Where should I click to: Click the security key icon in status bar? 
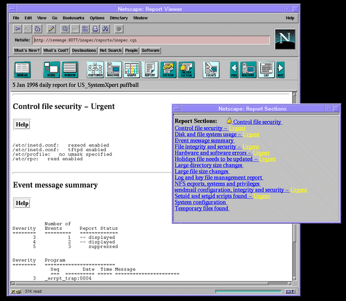16,291
